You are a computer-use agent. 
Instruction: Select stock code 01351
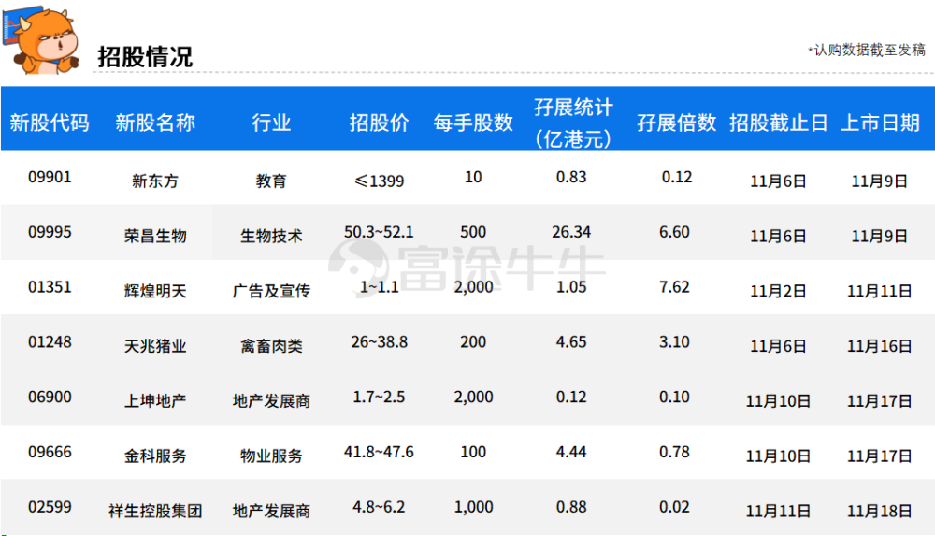coord(50,287)
